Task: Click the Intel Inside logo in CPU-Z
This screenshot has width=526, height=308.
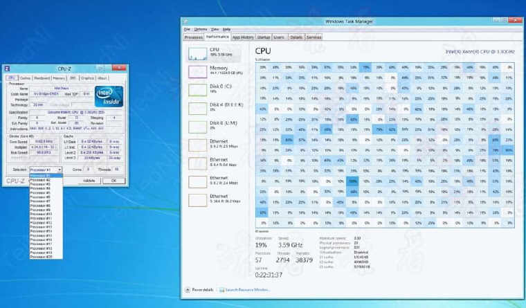Action: [x=109, y=97]
